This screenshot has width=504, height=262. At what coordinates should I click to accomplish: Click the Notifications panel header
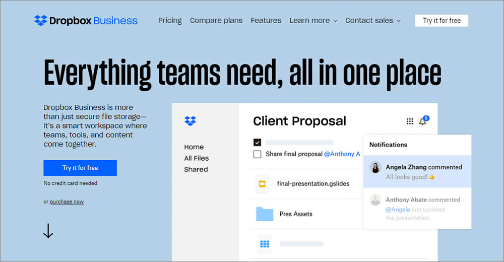click(x=388, y=145)
